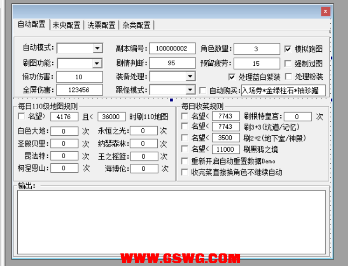
Task: Tick the checkbox for 刷黑鸦之境
Action: click(185, 149)
